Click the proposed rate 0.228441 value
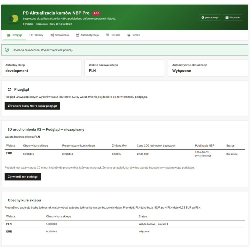Image resolution: width=250 pixels, height=250 pixels. coord(67,154)
